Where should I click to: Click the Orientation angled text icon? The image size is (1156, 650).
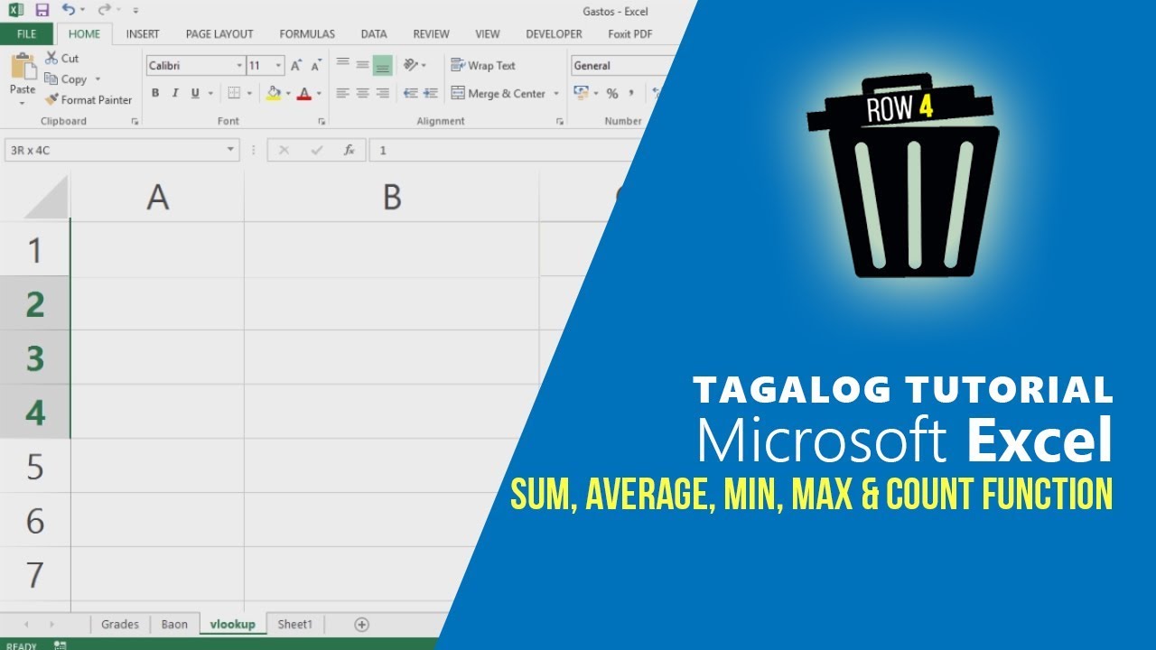pos(411,65)
